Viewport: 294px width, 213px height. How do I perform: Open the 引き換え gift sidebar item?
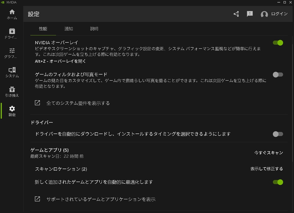click(12, 92)
